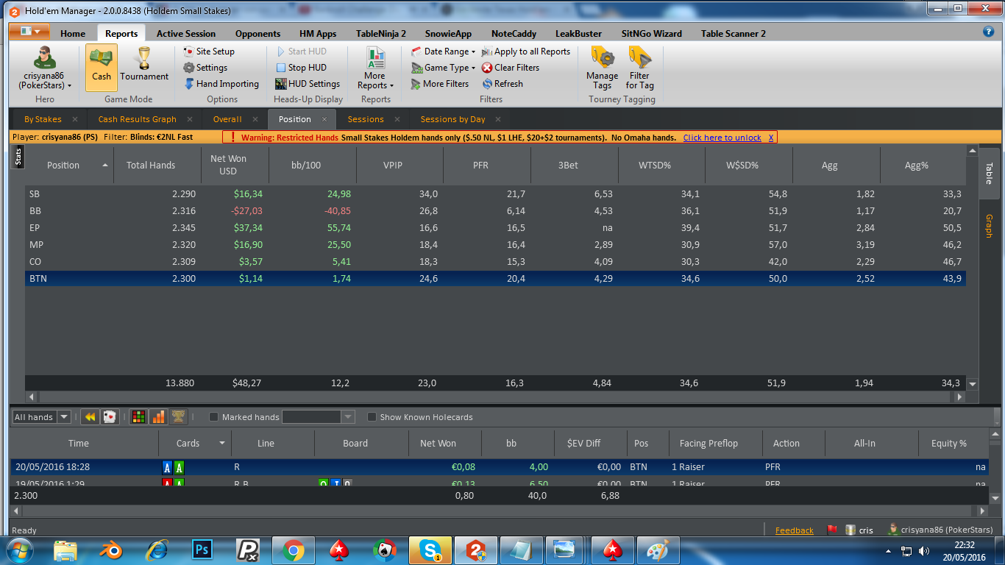Open Skype from the taskbar
Viewport: 1005px width, 565px height.
click(x=430, y=550)
